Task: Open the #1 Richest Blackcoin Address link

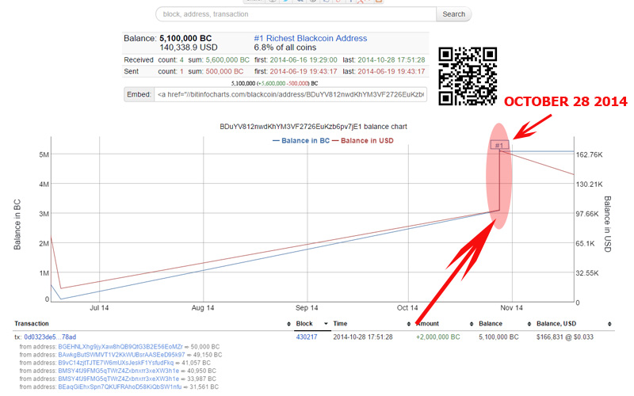Action: point(311,38)
